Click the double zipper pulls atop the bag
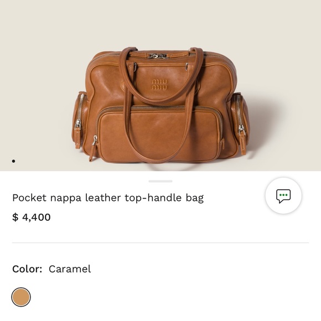The height and width of the screenshot is (321, 321). click(157, 56)
